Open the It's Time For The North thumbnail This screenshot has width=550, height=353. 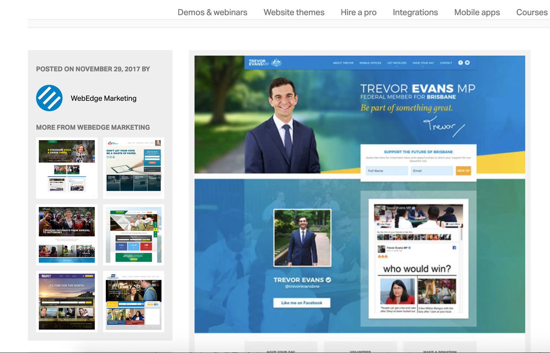point(66,302)
